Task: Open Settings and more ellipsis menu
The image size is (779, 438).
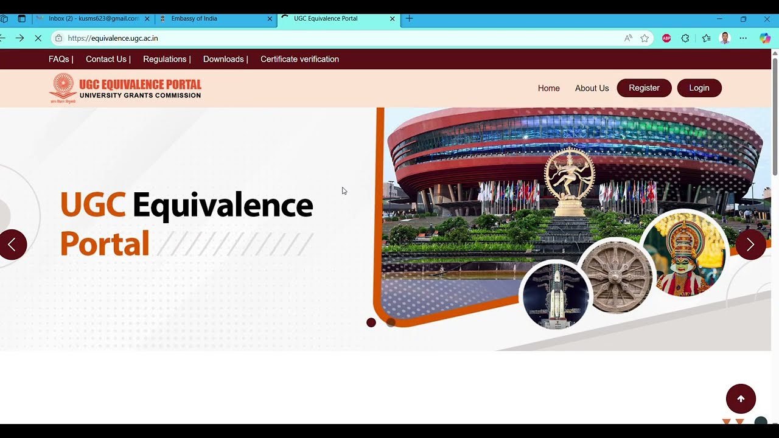Action: (743, 38)
